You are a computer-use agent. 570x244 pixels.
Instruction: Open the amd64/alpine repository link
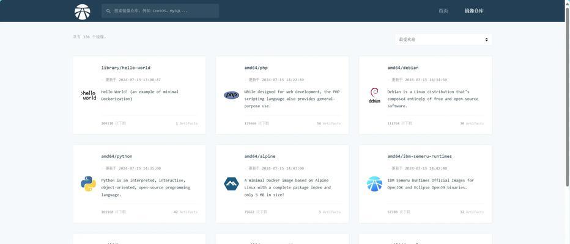260,157
